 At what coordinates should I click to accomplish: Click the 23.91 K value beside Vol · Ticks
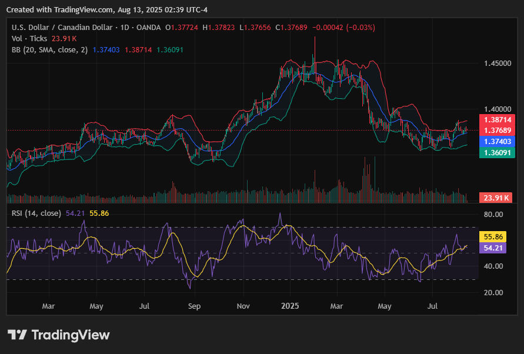coord(64,38)
